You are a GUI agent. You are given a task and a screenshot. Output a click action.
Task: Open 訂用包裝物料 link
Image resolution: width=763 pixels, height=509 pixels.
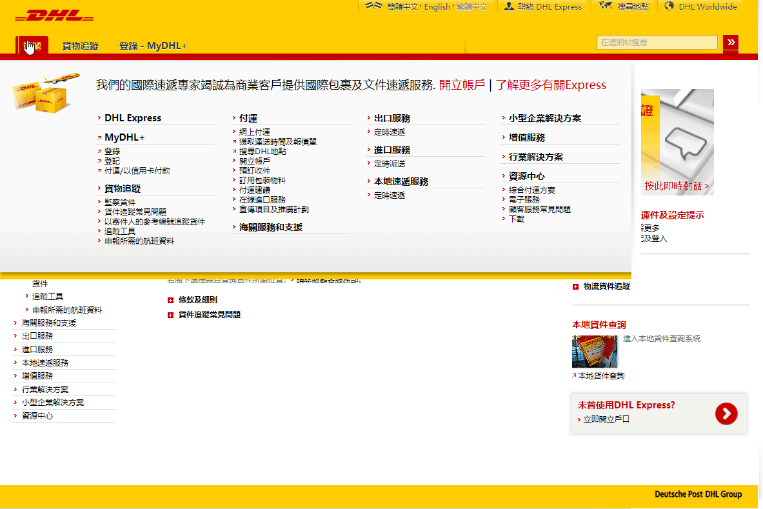[263, 181]
